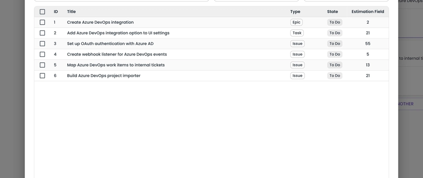Click To Do state of Map work items row
Image resolution: width=423 pixels, height=178 pixels.
(335, 65)
